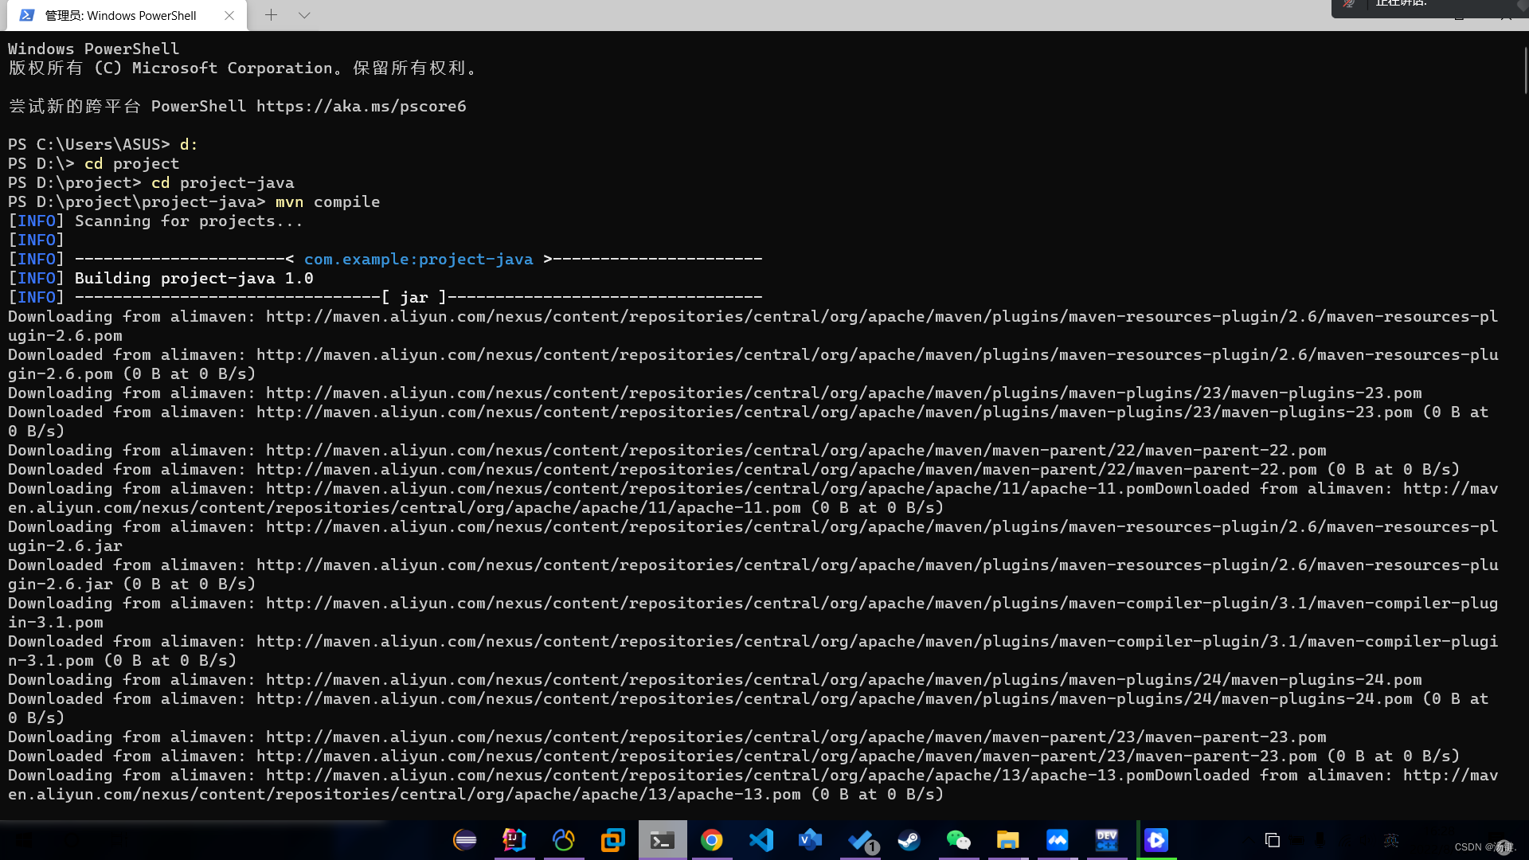
Task: Click the 'd:' command after the ASUS prompt
Action: pos(189,144)
